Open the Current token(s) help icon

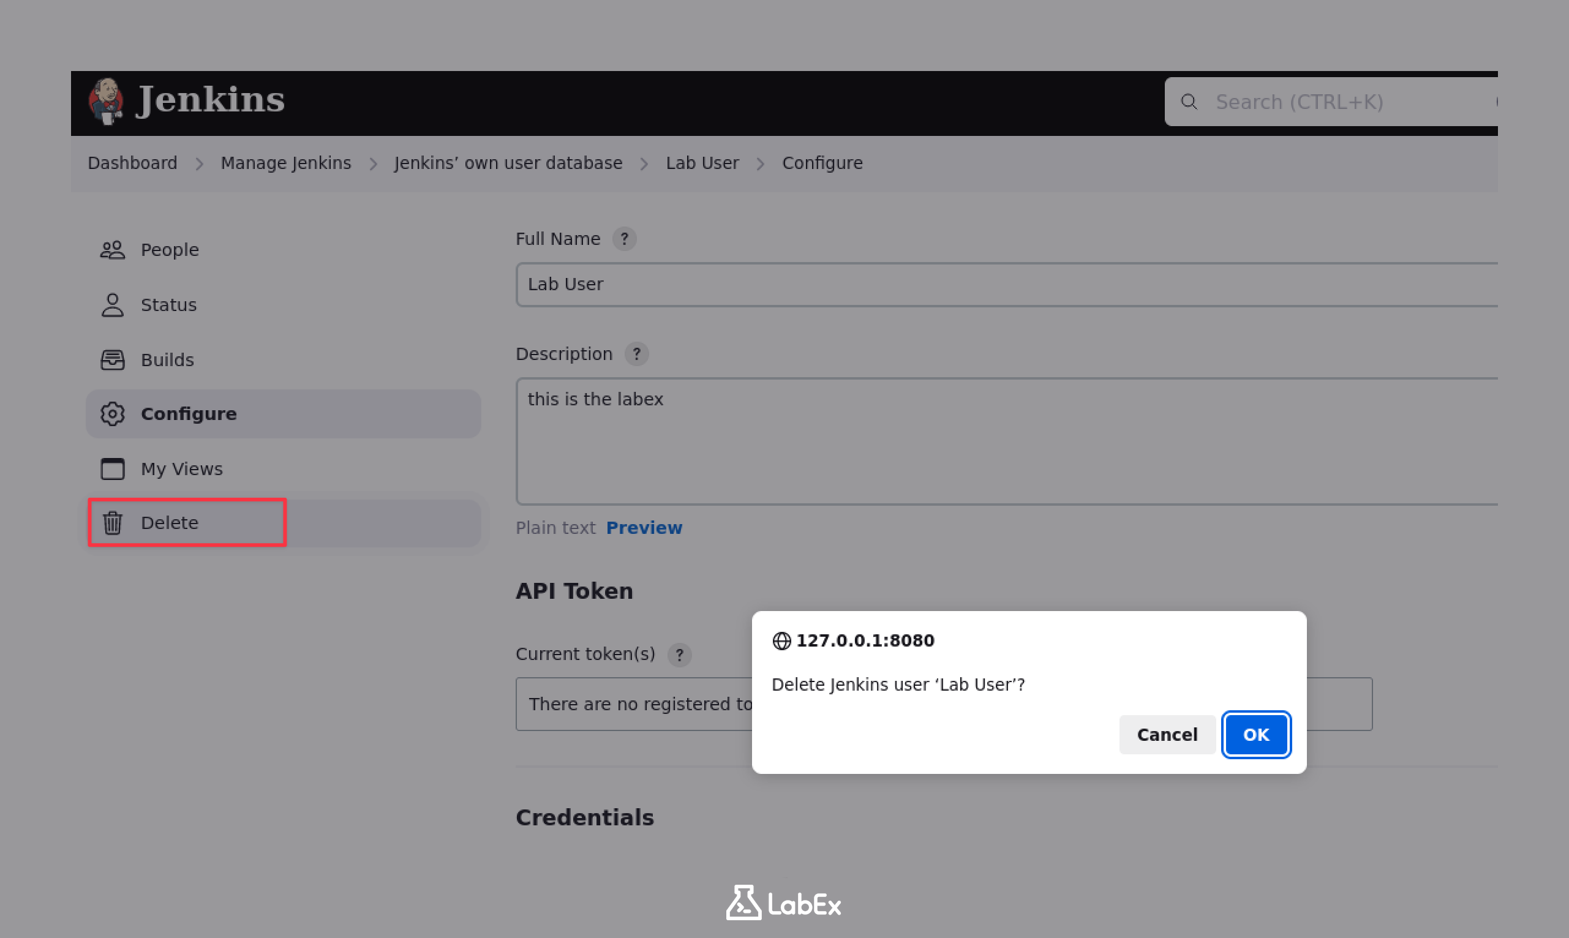pyautogui.click(x=680, y=655)
